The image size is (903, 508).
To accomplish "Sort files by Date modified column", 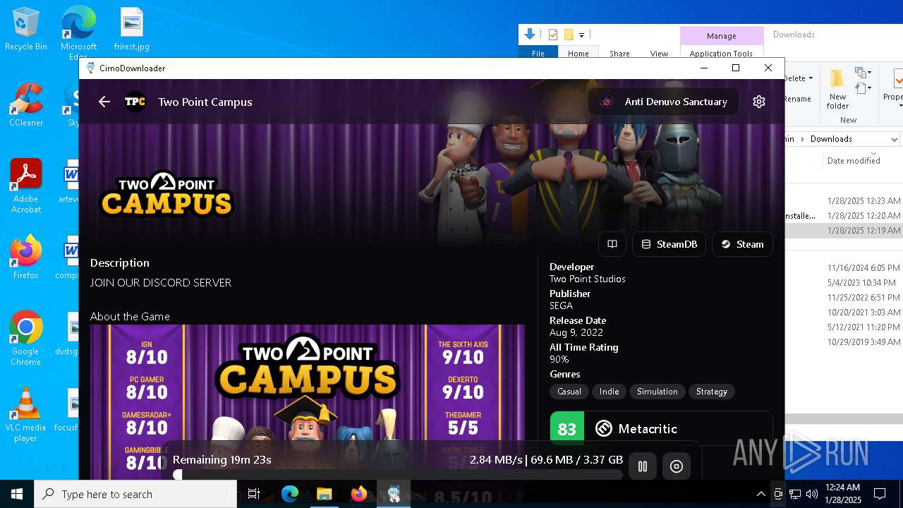I will 854,161.
